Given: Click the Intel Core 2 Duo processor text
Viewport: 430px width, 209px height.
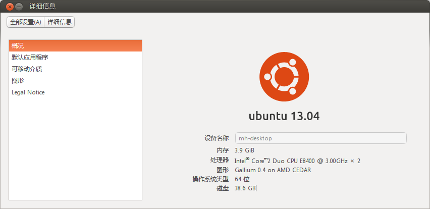Looking at the screenshot, I should [298, 161].
